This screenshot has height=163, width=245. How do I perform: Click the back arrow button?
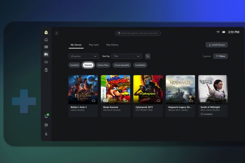(x=57, y=33)
